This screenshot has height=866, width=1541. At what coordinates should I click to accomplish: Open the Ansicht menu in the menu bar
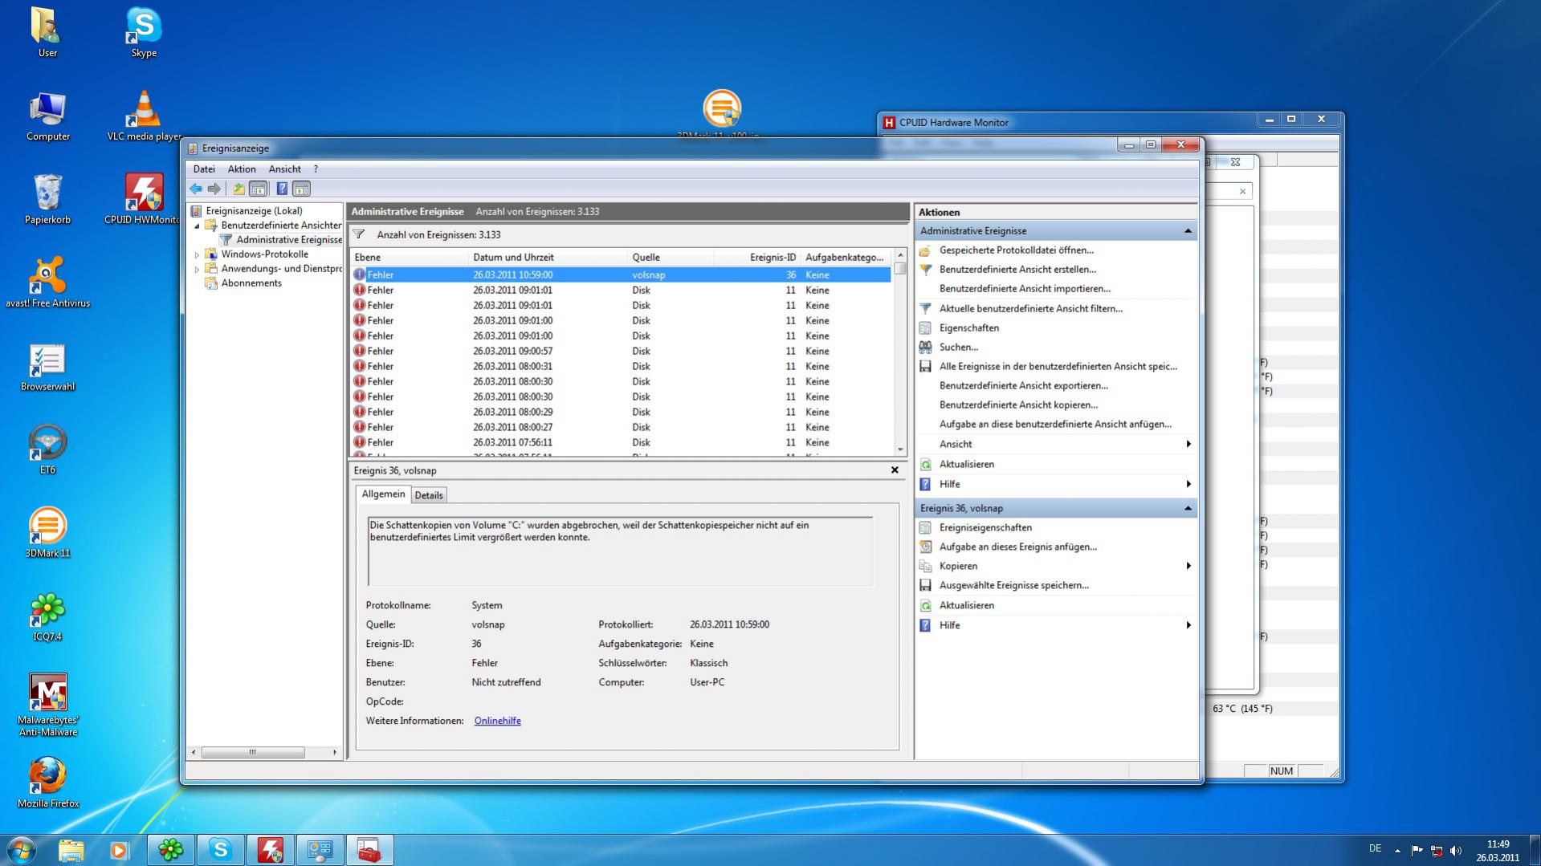click(285, 169)
